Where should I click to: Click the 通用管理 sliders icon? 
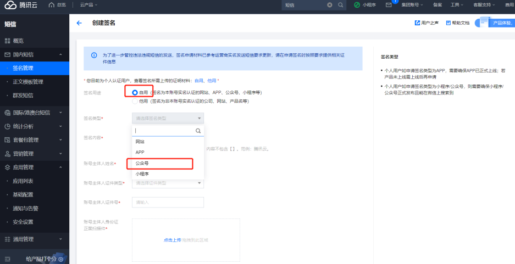coord(7,239)
